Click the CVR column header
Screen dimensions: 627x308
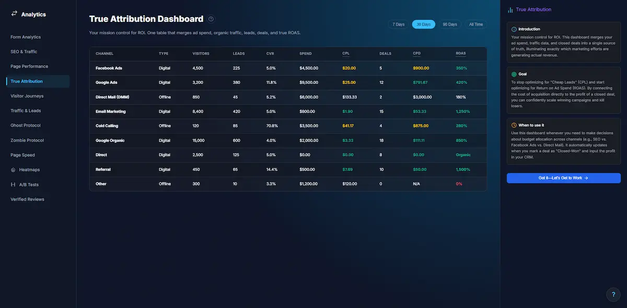(270, 54)
